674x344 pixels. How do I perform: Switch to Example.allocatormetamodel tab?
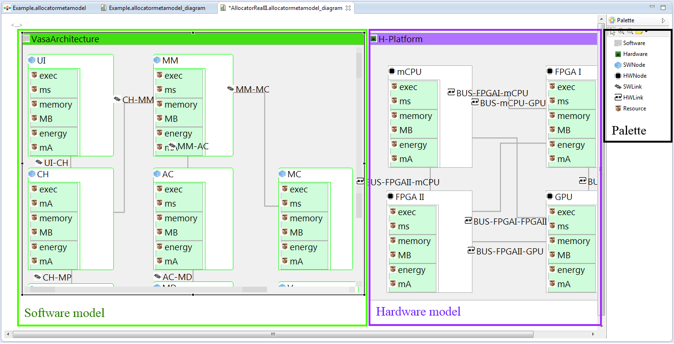pos(45,8)
